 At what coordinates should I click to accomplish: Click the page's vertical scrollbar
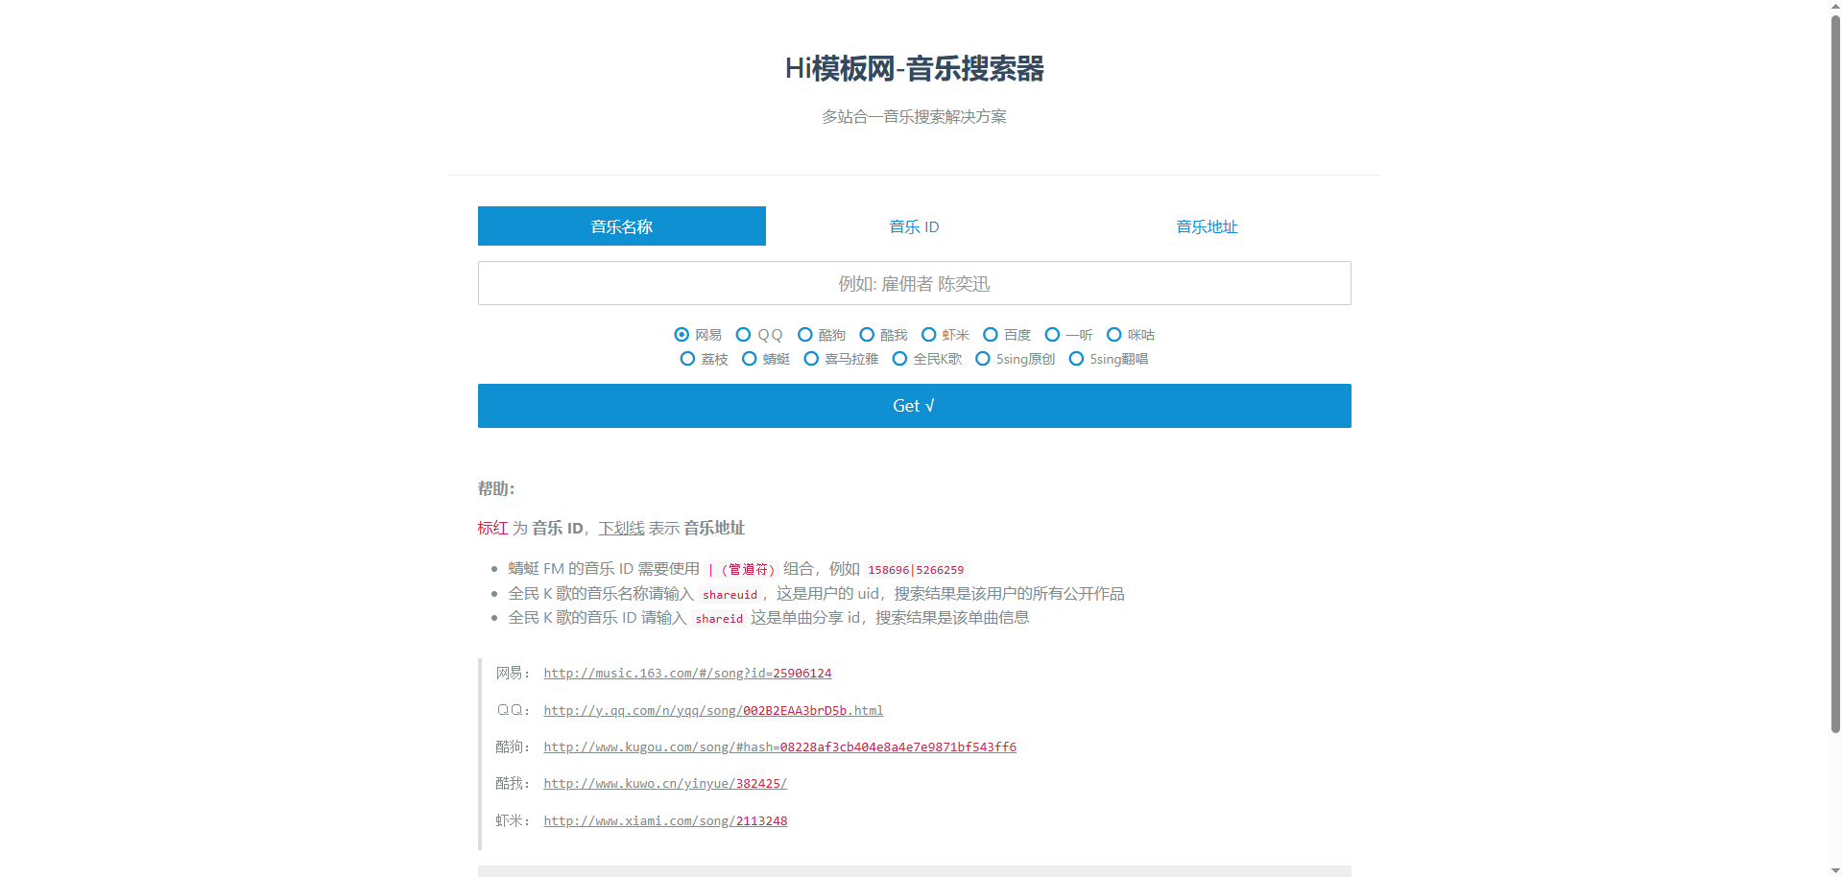coord(1834,384)
